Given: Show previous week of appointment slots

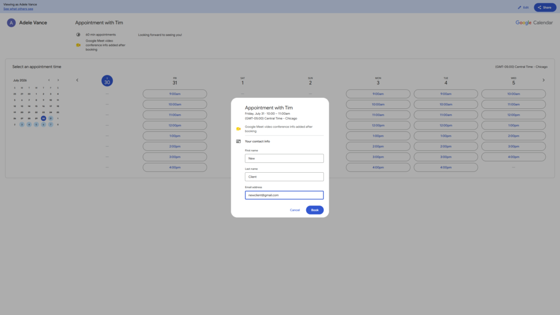Looking at the screenshot, I should pyautogui.click(x=77, y=80).
